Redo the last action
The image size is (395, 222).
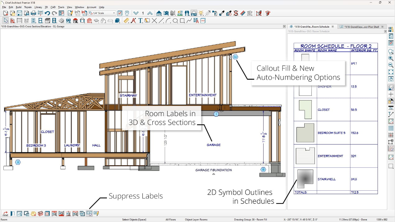click(54, 13)
